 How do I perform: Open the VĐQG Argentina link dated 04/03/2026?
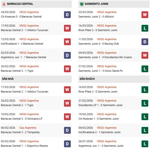107,53
